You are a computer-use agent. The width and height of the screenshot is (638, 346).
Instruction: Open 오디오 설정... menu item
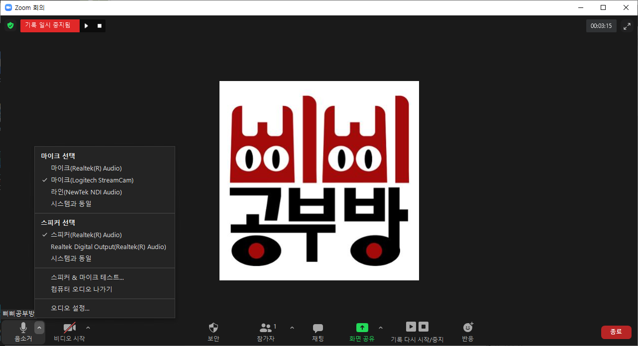click(105, 308)
